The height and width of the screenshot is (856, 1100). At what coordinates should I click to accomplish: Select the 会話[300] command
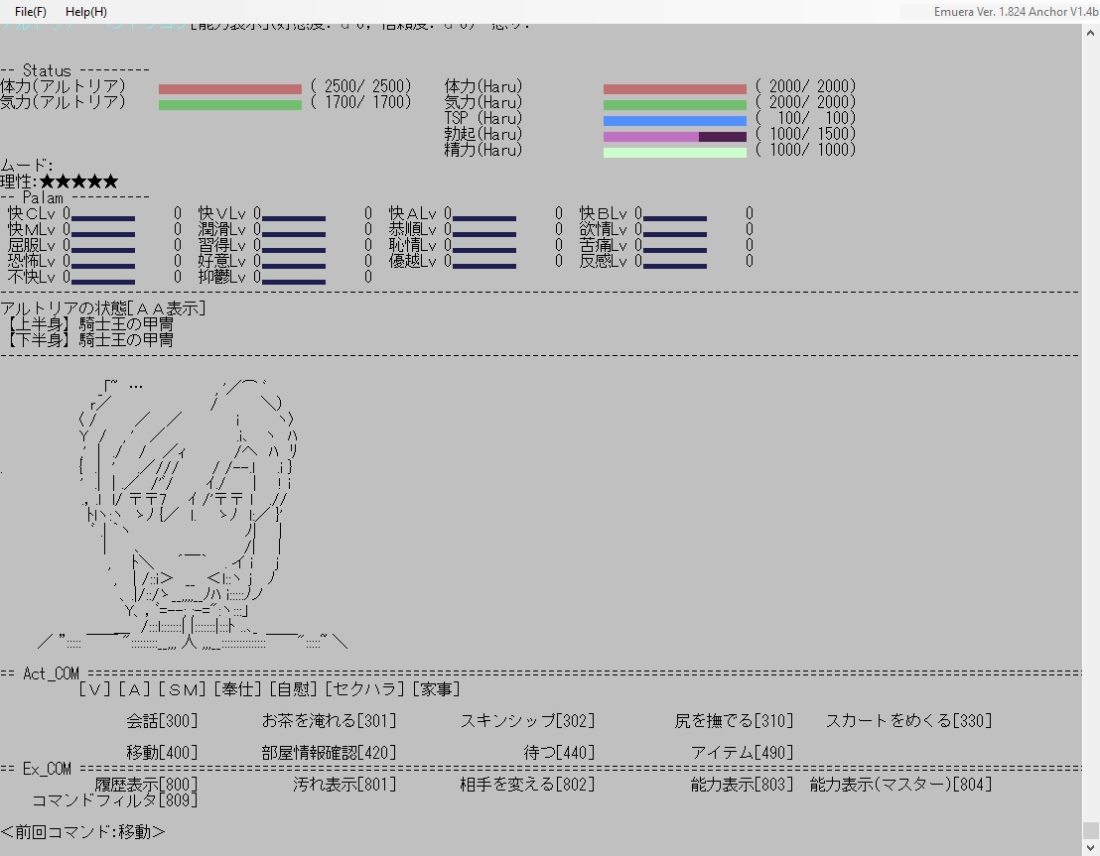(162, 721)
